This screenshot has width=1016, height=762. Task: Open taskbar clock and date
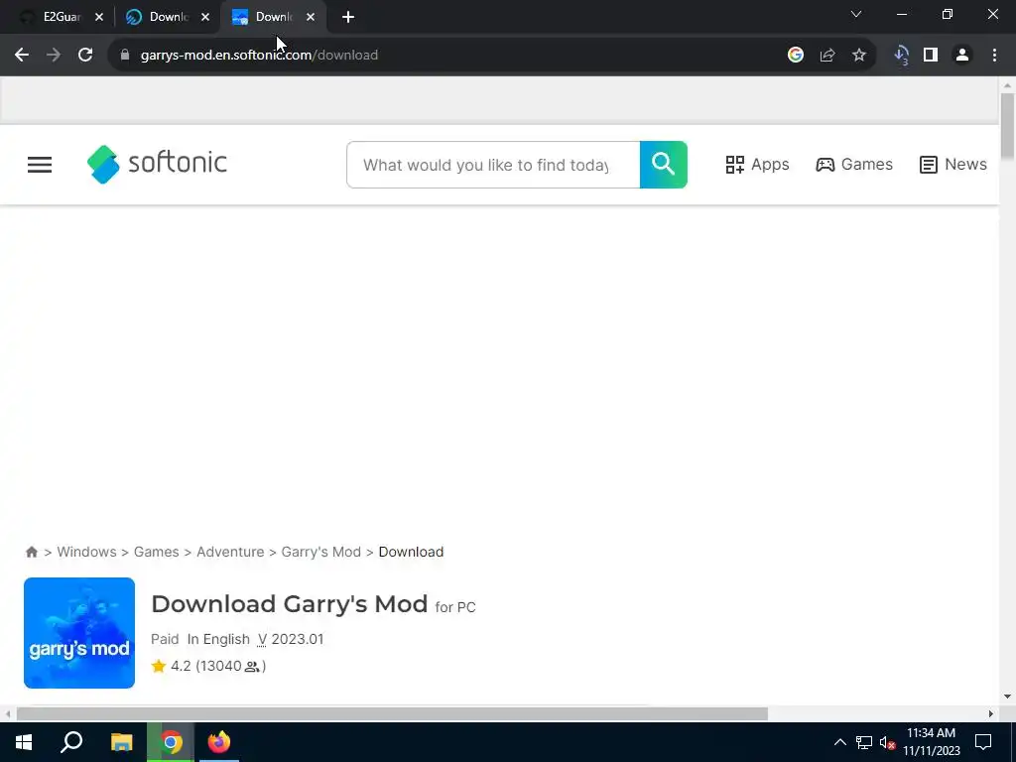(931, 742)
